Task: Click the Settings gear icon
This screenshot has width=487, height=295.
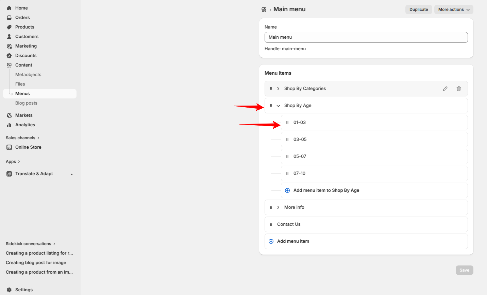Action: 9,290
